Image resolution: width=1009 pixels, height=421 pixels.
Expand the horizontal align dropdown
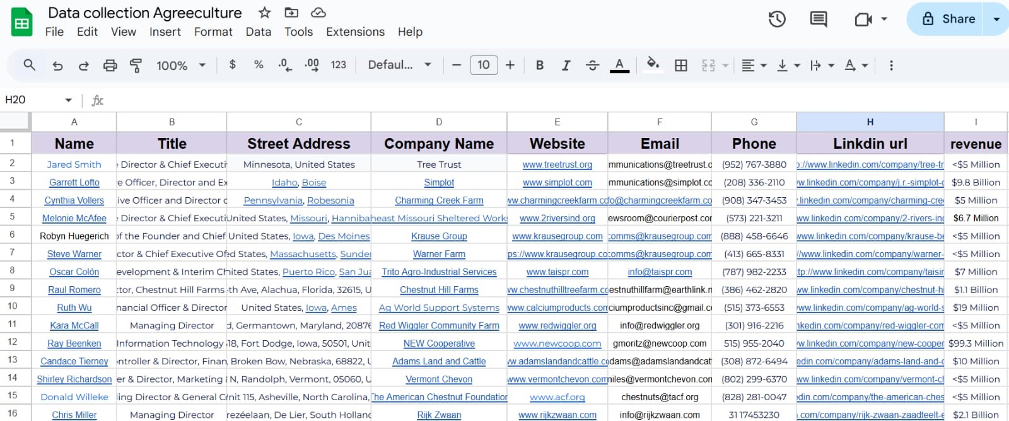754,65
